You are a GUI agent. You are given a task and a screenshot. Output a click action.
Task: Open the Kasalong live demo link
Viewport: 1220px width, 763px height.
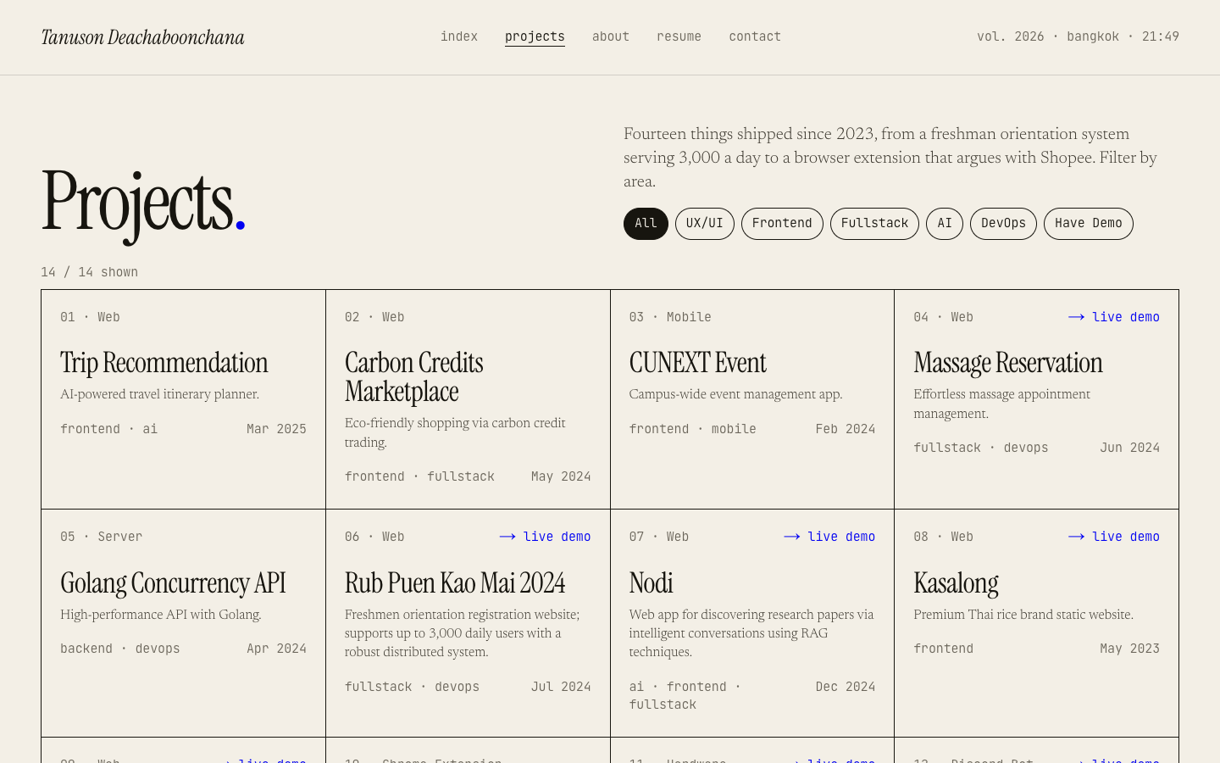pos(1113,537)
